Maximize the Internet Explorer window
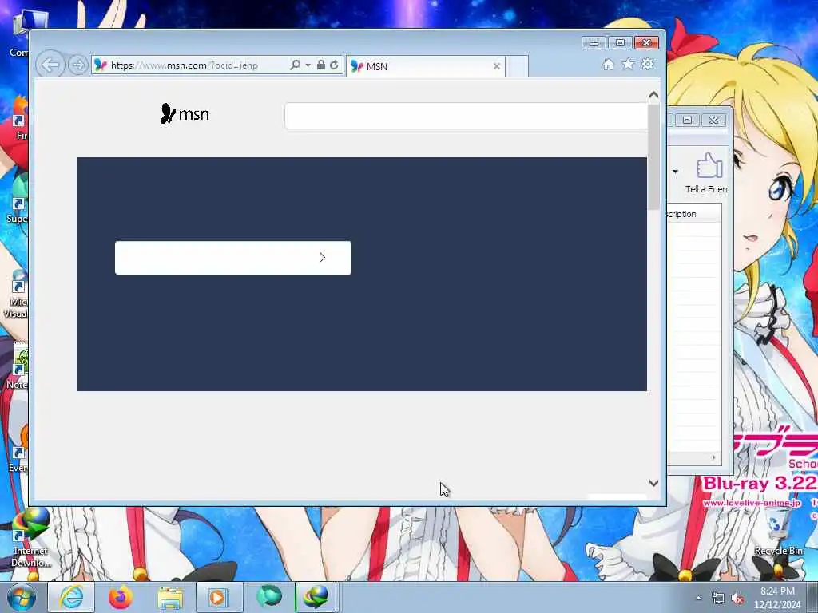 620,43
